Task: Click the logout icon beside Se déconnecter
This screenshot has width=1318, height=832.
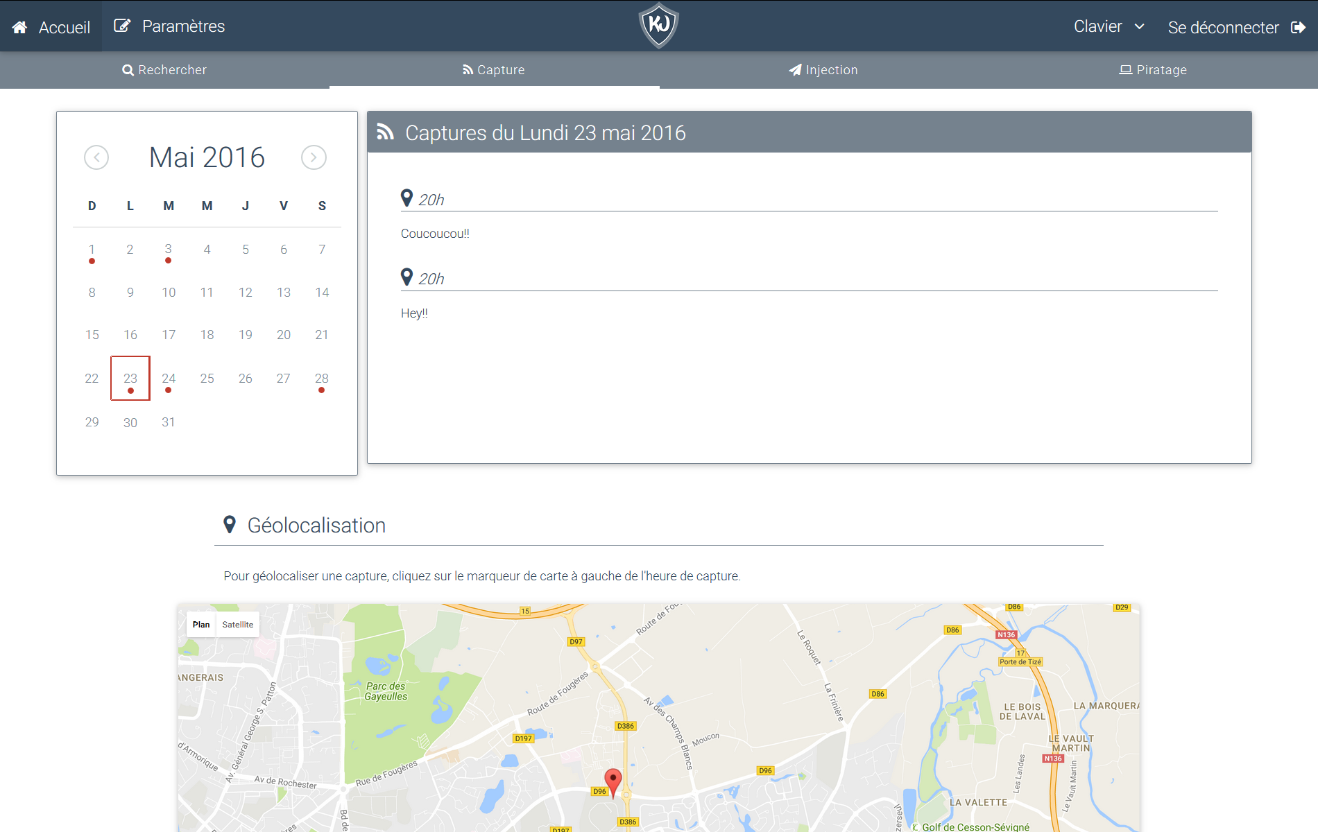Action: point(1298,27)
